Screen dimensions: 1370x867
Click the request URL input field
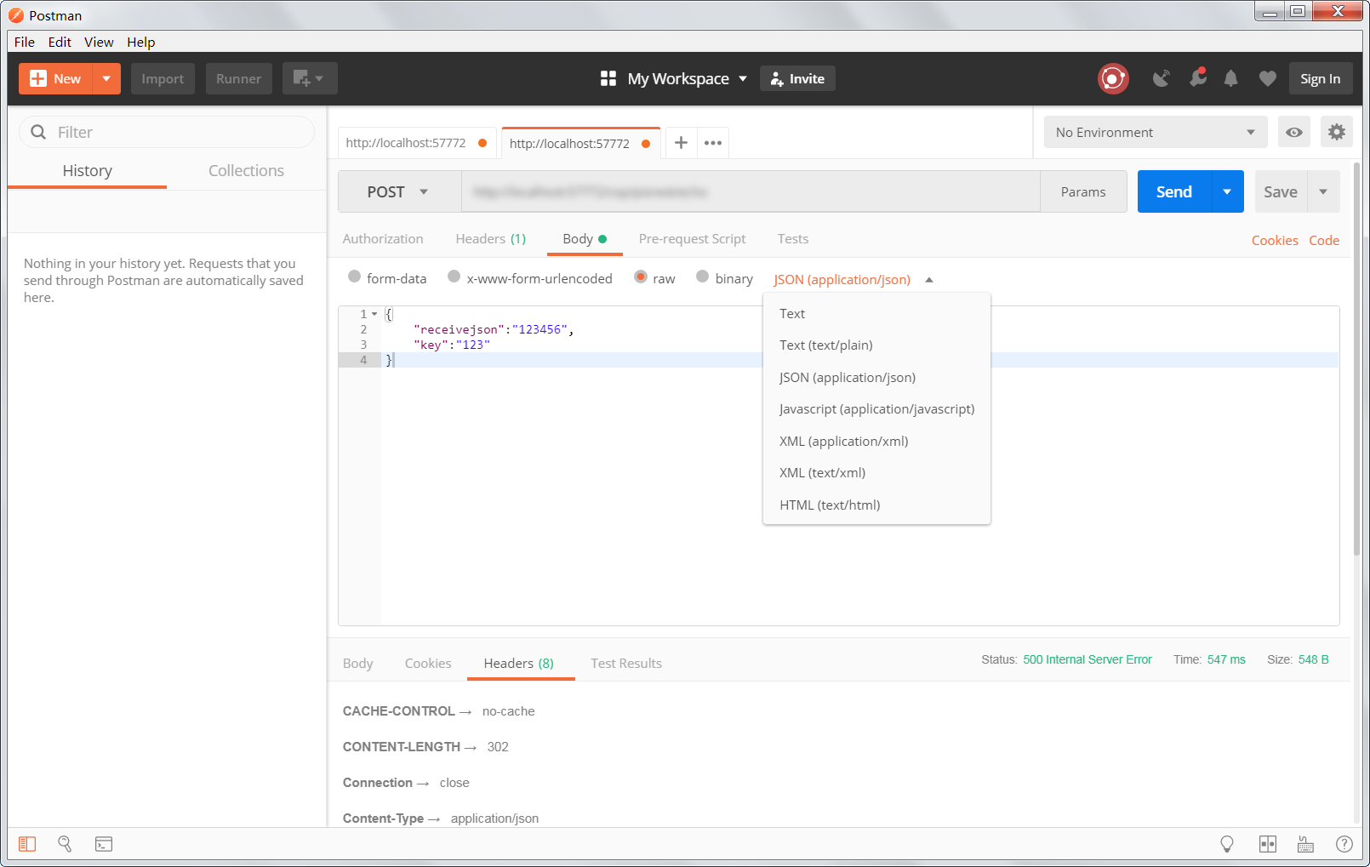[751, 191]
